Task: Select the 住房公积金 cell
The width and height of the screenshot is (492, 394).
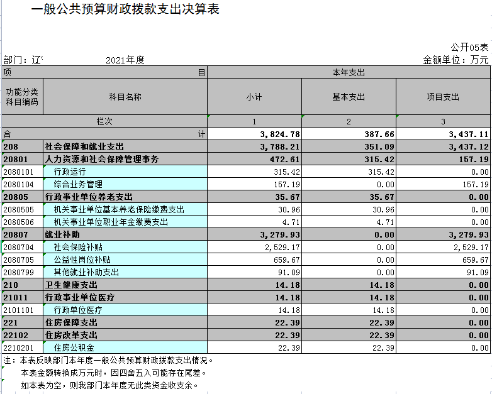Action: (x=125, y=347)
